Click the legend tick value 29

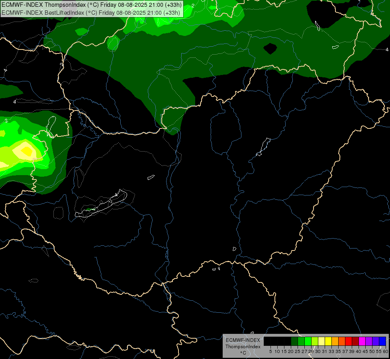click(311, 351)
